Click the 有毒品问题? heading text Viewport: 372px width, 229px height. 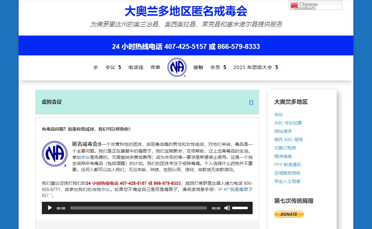click(x=86, y=129)
